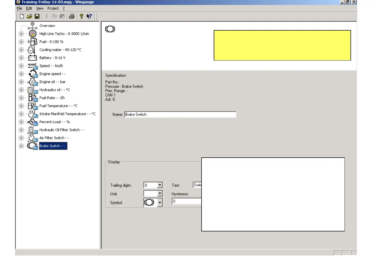Click the Fuel Rate icon in tree
372x278 pixels.
pyautogui.click(x=33, y=98)
